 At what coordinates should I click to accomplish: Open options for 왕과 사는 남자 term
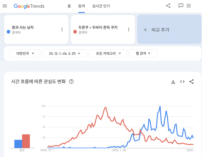click(62, 30)
